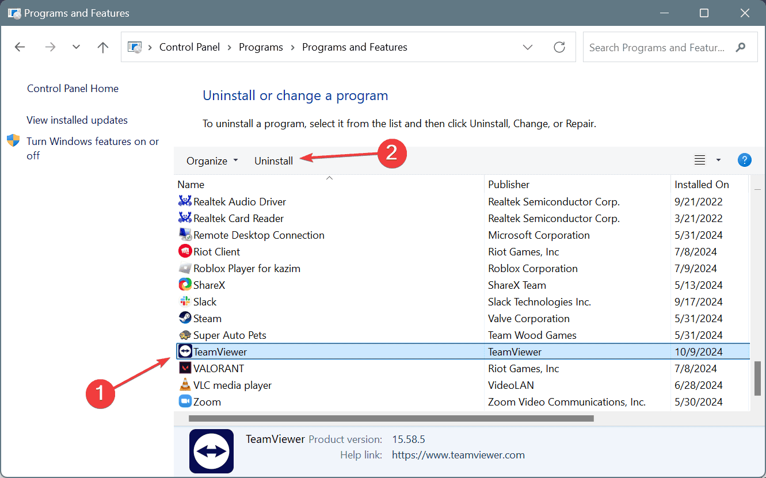The width and height of the screenshot is (766, 478).
Task: Click the Zoom icon
Action: [x=185, y=401]
